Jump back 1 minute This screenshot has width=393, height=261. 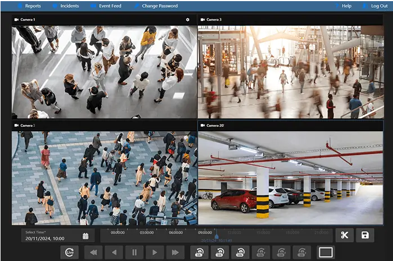220,253
